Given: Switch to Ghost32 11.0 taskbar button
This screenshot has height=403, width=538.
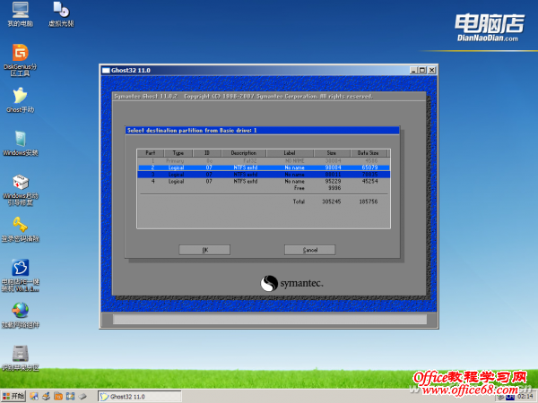Looking at the screenshot, I should click(x=140, y=397).
